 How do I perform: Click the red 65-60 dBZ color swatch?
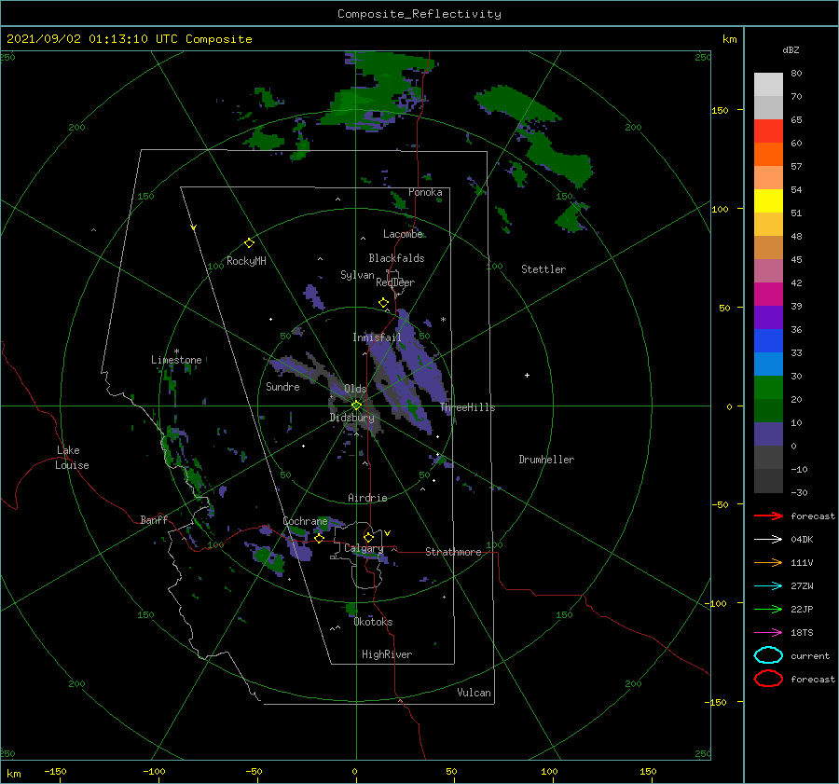(768, 131)
